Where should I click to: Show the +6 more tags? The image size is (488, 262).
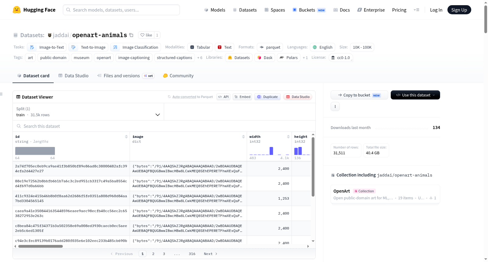tap(200, 58)
